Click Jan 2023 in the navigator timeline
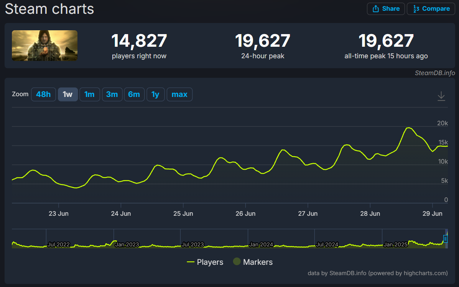The width and height of the screenshot is (459, 287). point(127,244)
